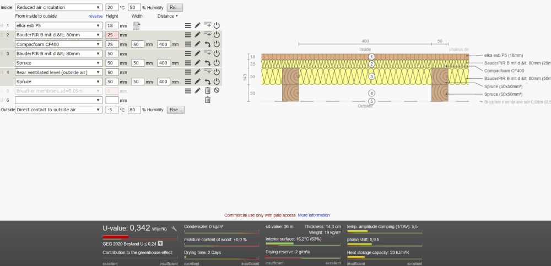
Task: Add wood framing pattern to layer 1
Action: [x=136, y=26]
